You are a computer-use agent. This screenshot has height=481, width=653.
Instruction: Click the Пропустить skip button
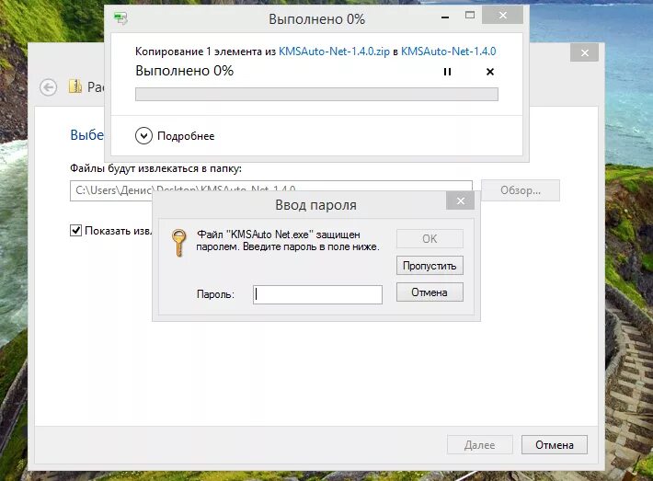click(x=430, y=266)
